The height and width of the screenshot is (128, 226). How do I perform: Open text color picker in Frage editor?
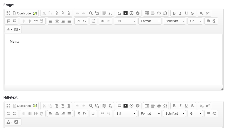9,29
